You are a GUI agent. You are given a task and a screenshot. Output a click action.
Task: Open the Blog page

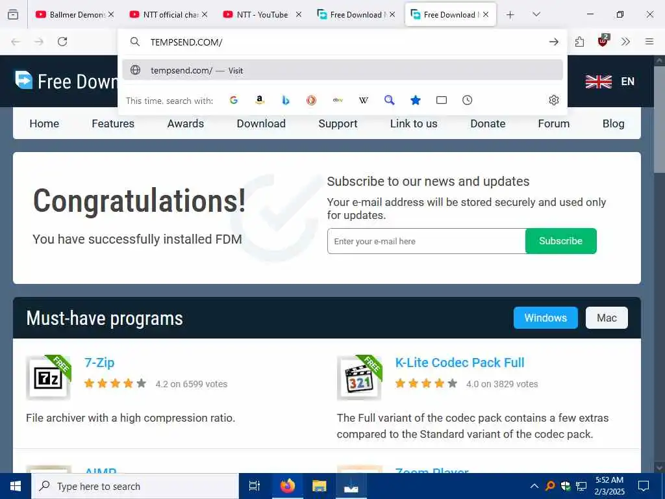click(613, 123)
